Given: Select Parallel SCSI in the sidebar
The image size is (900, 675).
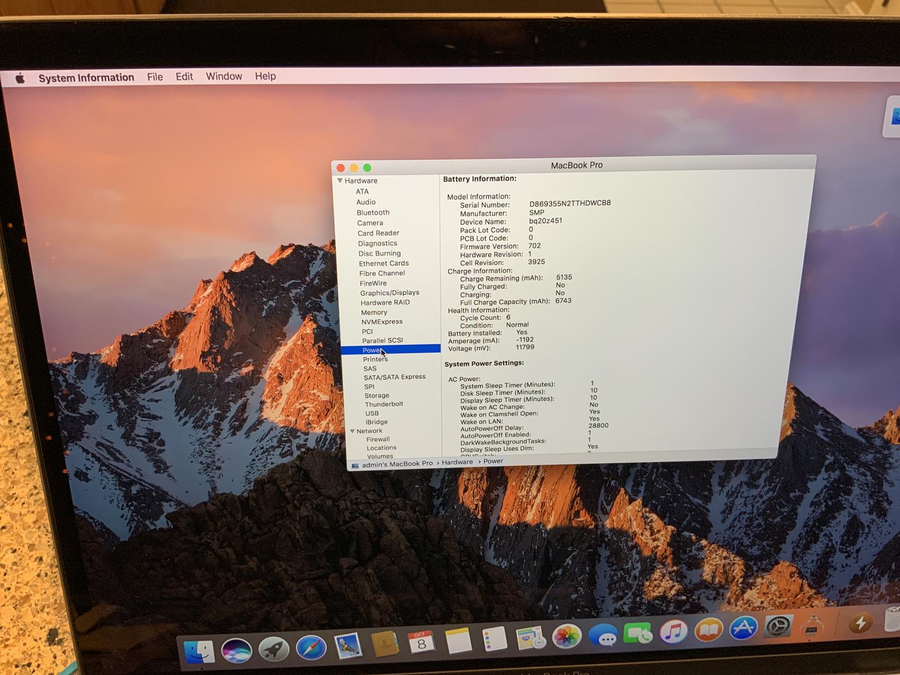Looking at the screenshot, I should (382, 341).
